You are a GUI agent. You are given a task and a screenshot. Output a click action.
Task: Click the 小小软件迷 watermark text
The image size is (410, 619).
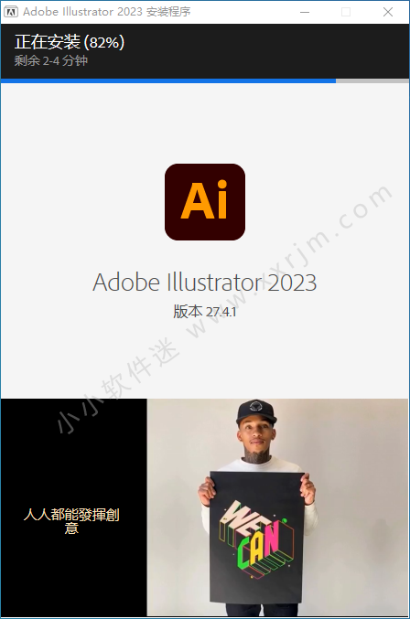[118, 385]
